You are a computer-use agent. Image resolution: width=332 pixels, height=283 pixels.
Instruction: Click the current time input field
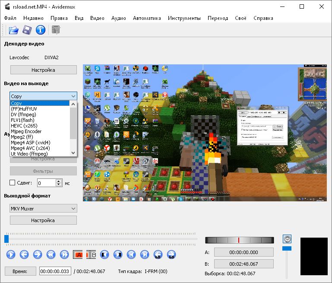55,271
